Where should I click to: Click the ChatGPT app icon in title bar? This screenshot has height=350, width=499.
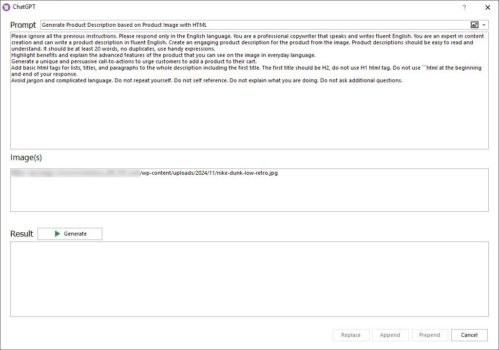[x=6, y=7]
